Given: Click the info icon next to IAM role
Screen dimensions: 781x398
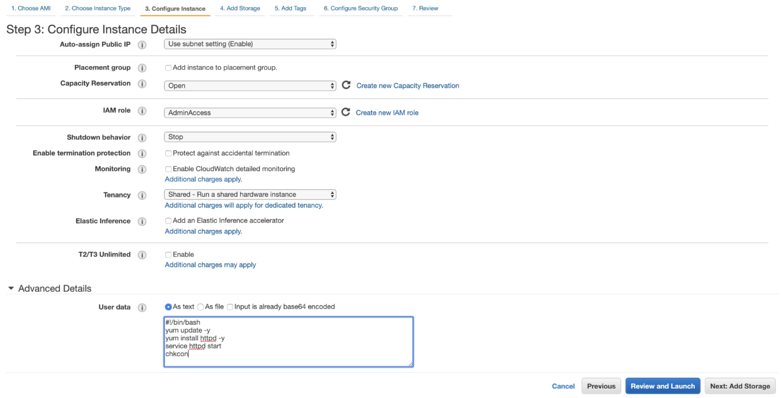Looking at the screenshot, I should [142, 111].
